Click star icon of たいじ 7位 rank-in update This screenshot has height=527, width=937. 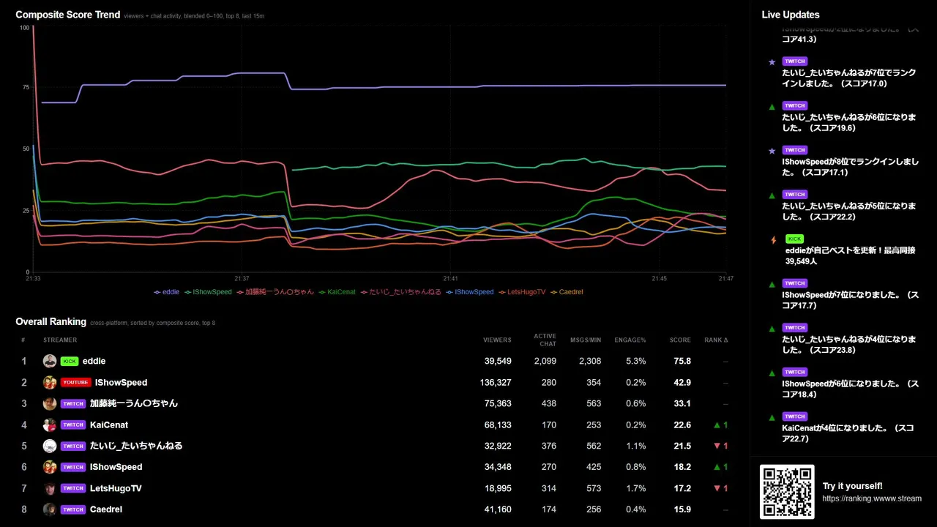(x=772, y=62)
